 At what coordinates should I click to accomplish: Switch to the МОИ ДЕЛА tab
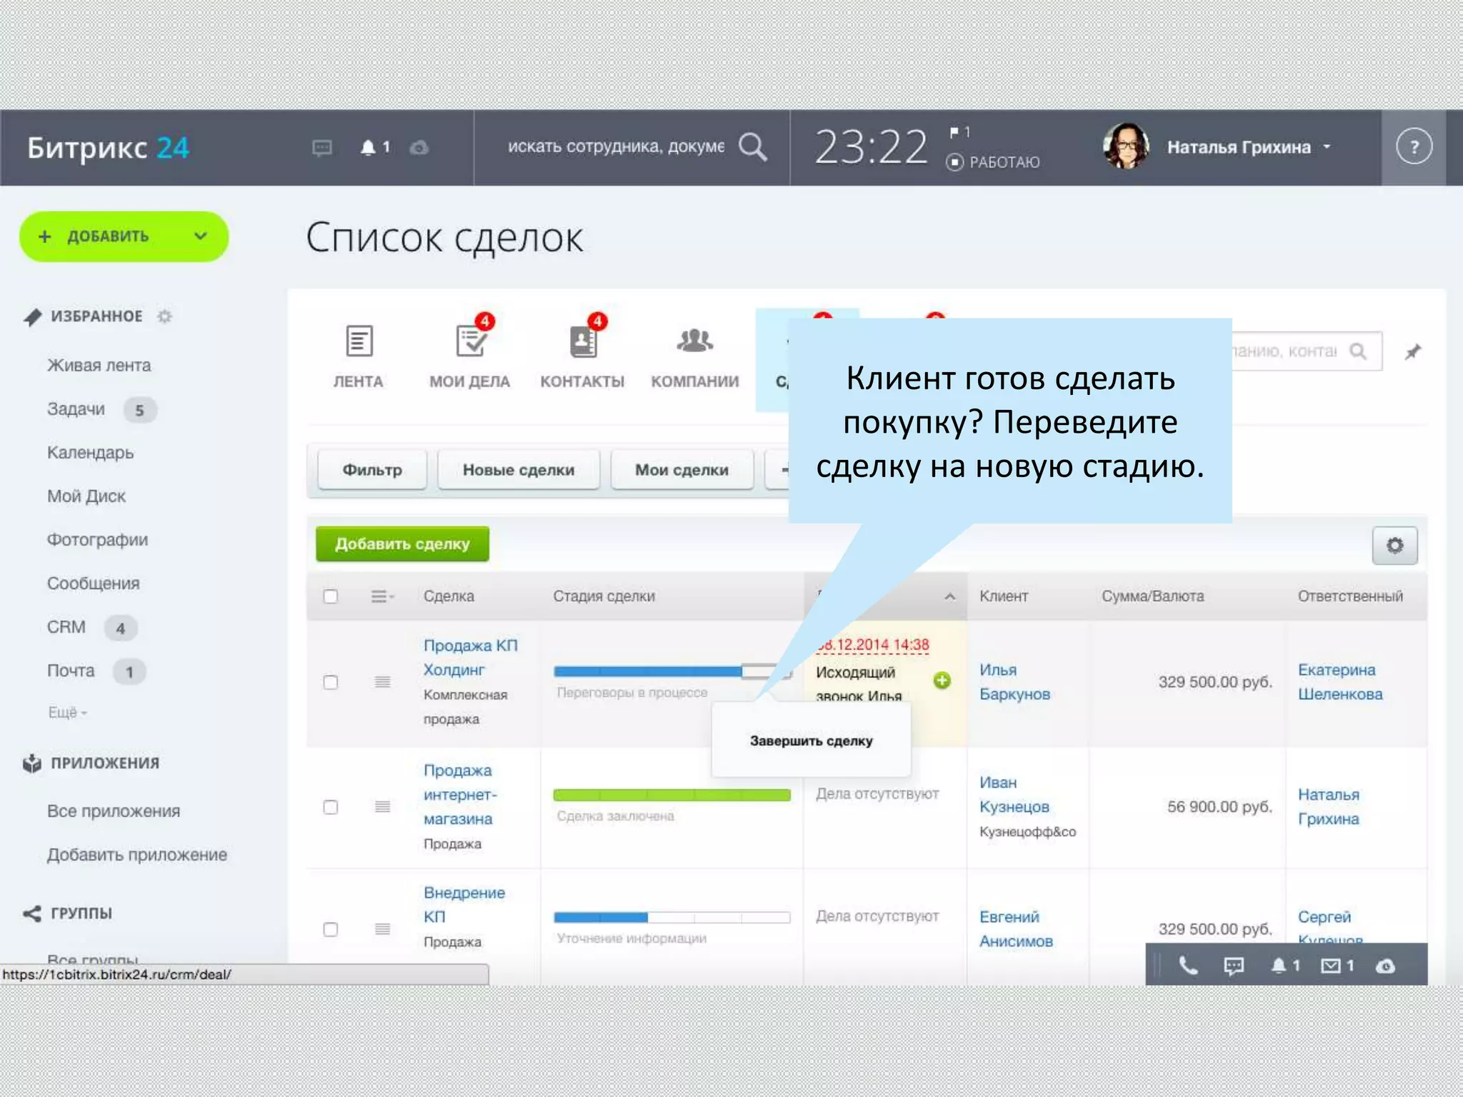click(469, 356)
